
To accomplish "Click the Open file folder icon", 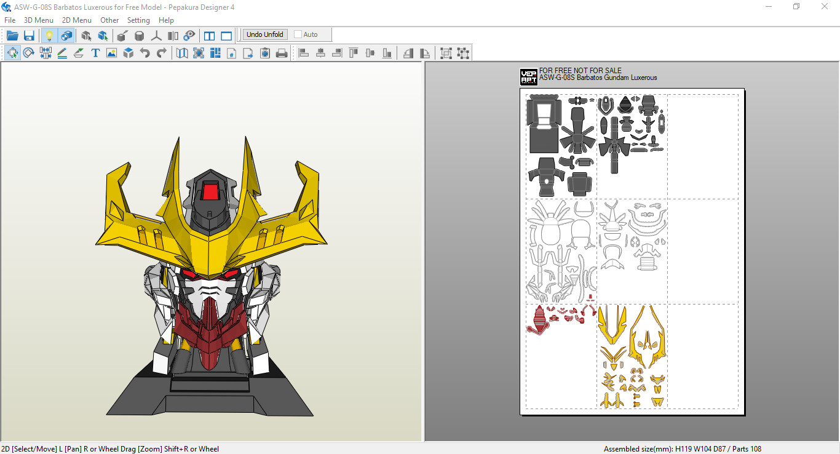I will [12, 35].
